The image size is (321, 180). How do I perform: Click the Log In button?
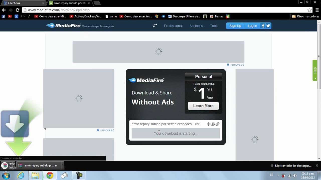click(x=252, y=26)
